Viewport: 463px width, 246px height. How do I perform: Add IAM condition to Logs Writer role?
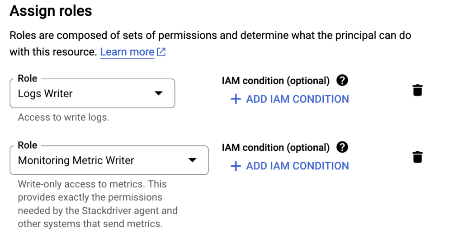click(x=297, y=99)
